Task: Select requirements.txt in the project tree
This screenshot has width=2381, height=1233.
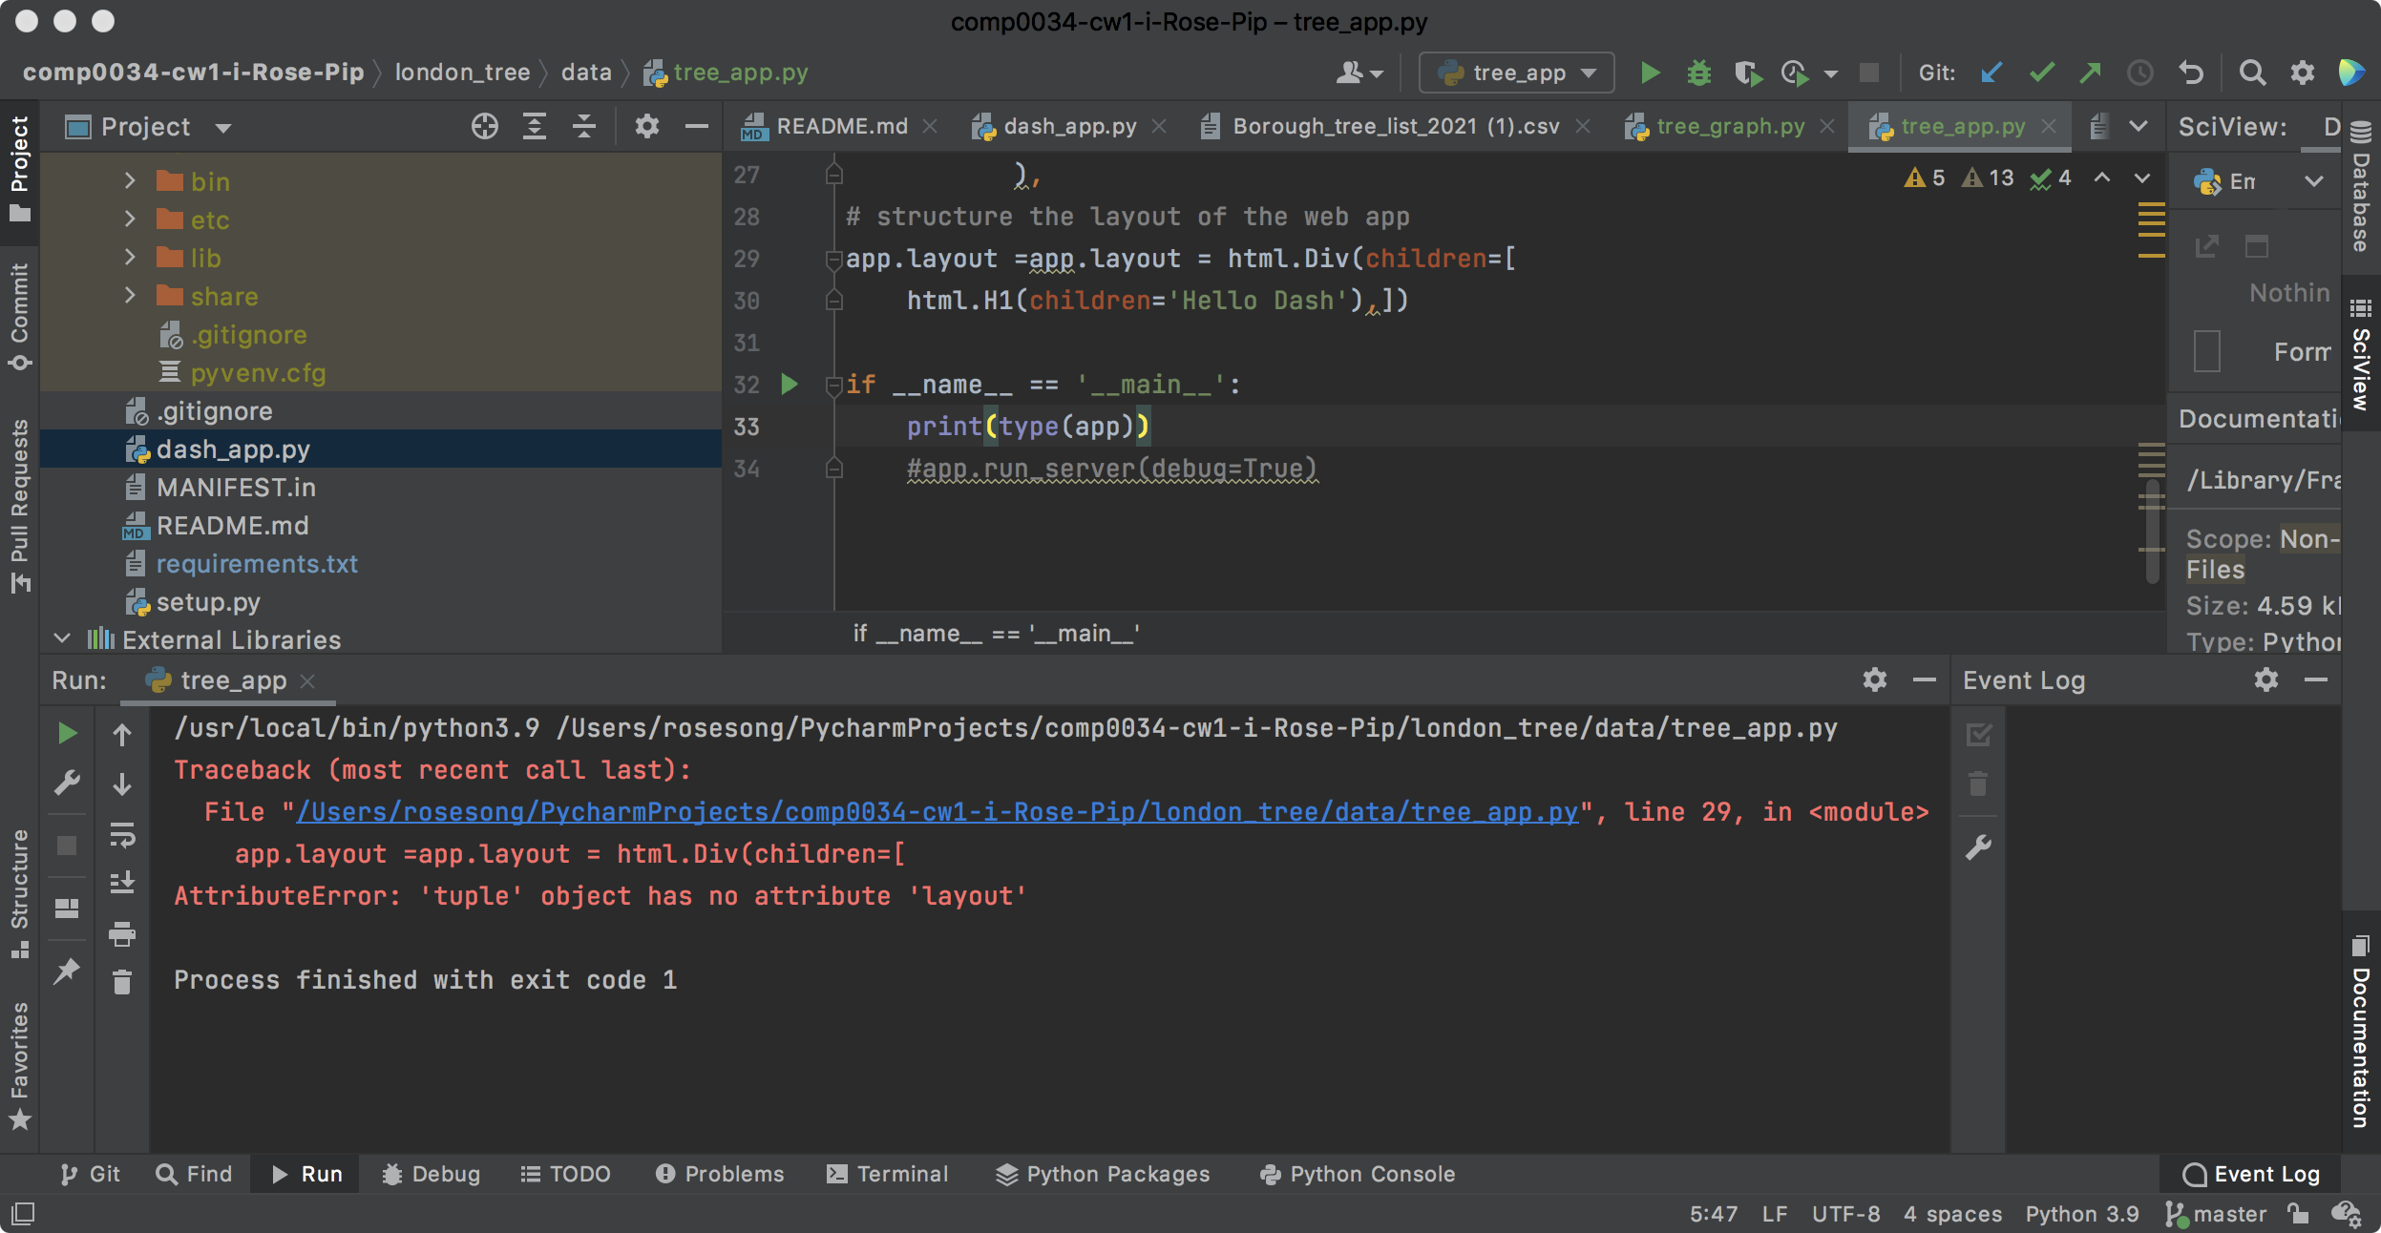Action: click(256, 564)
